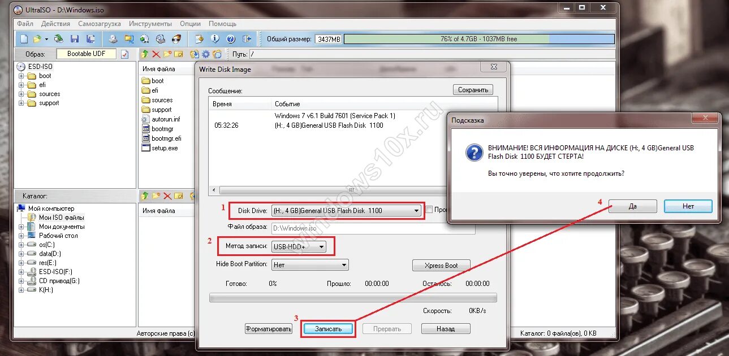This screenshot has height=356, width=729.
Task: Click the Exit door icon
Action: (x=247, y=39)
